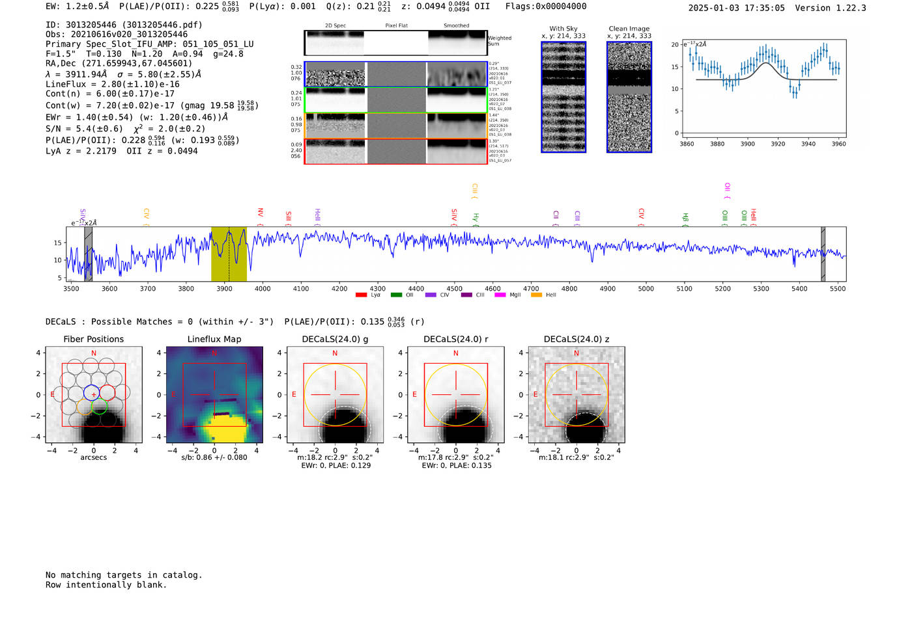Select the orange HeII legend swatch
Image resolution: width=912 pixels, height=620 pixels.
536,295
